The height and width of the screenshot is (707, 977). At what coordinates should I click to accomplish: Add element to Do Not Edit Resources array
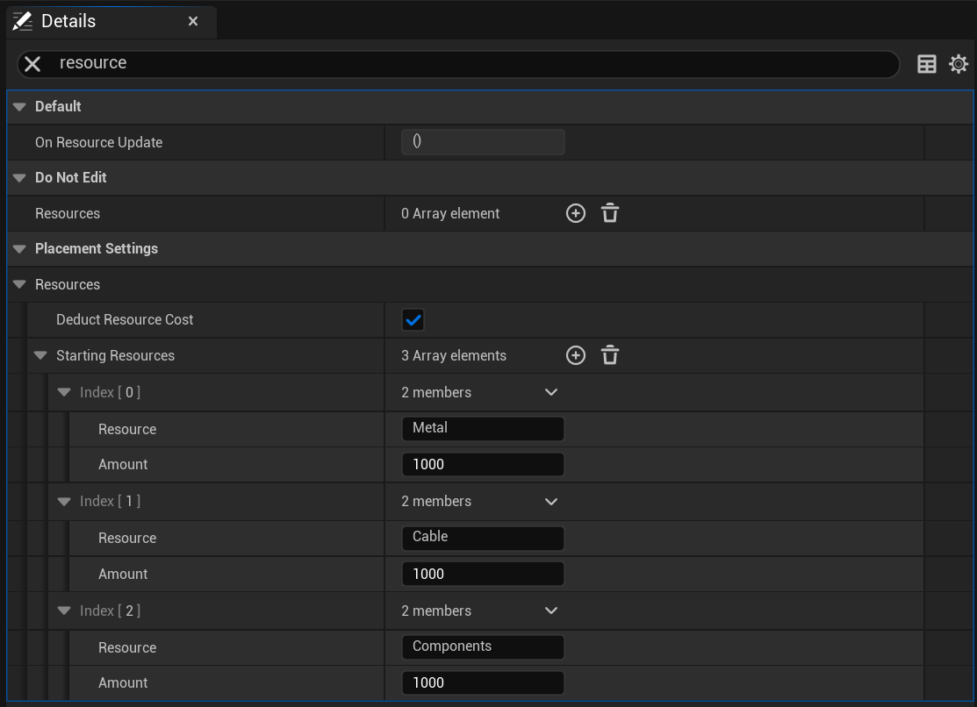(x=575, y=213)
